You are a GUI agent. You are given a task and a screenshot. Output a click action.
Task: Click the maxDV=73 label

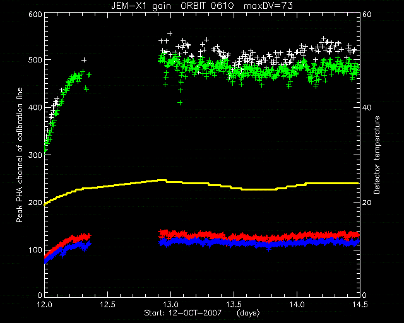coord(268,6)
